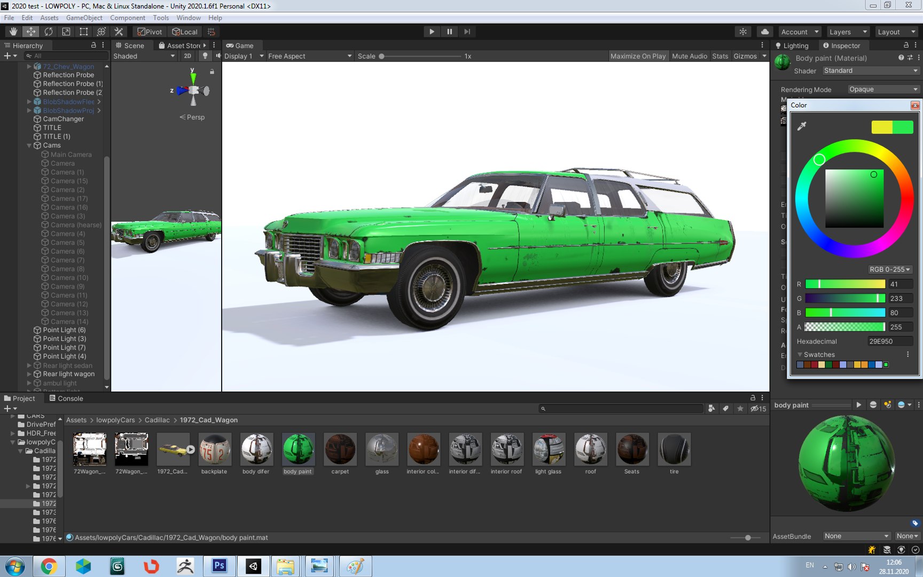Image resolution: width=923 pixels, height=577 pixels.
Task: Click the Hexadecimal color field
Action: [x=889, y=341]
